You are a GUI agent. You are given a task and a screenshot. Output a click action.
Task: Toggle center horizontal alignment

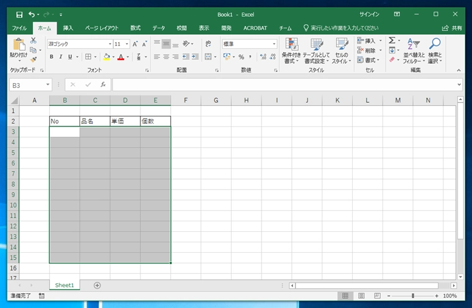coord(166,57)
